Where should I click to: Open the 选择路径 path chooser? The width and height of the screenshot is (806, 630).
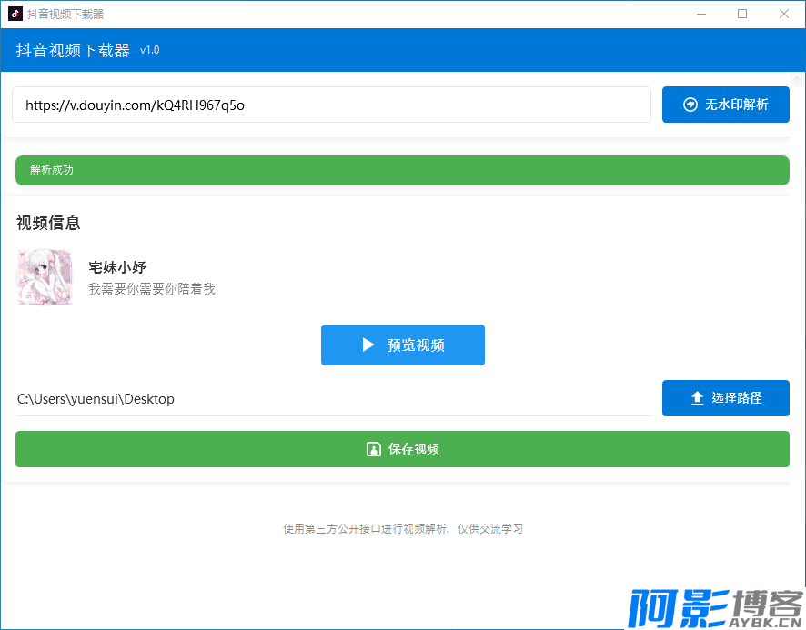725,398
